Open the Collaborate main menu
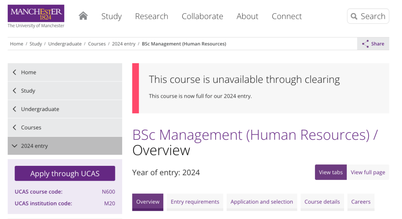Viewport: 402px width, 219px height. coord(202,16)
